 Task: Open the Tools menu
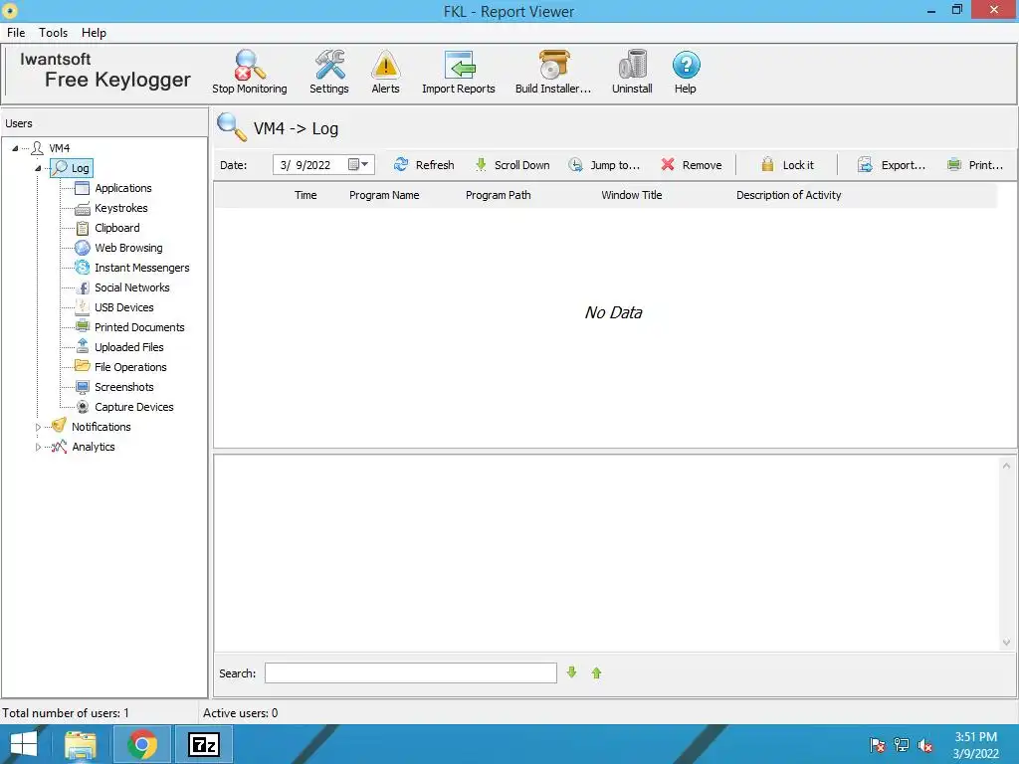pyautogui.click(x=53, y=33)
